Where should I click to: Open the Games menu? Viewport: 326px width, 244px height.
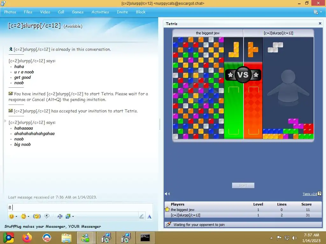pyautogui.click(x=78, y=12)
